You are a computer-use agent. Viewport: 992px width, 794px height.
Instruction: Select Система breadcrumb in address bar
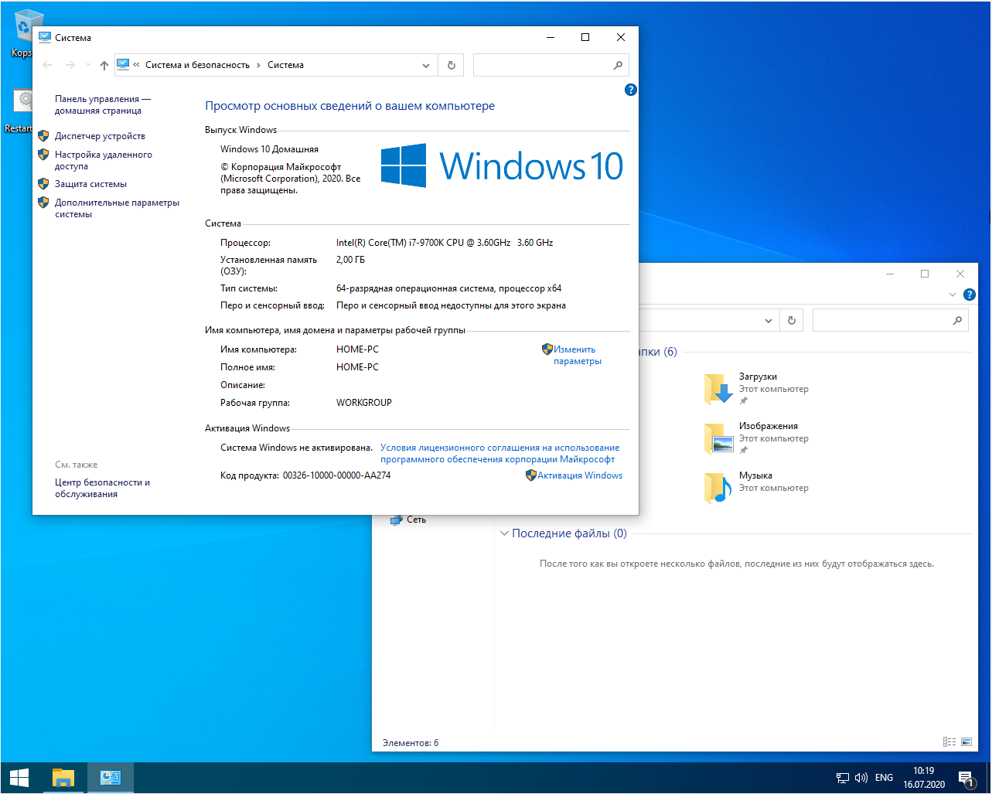(285, 65)
